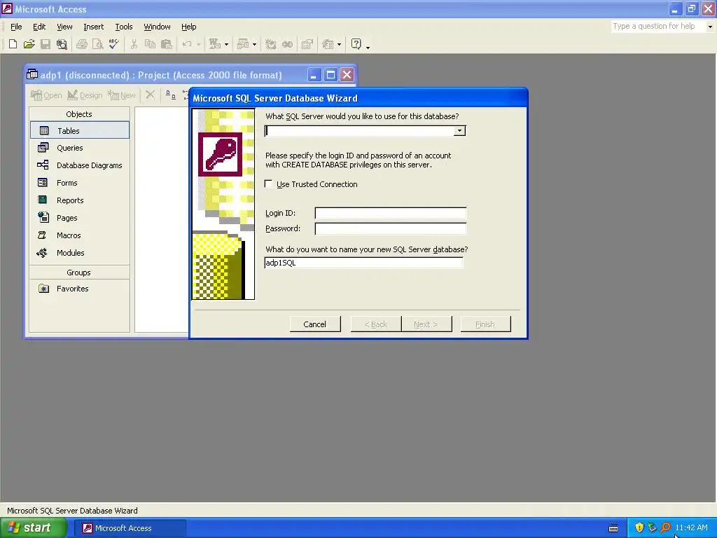The width and height of the screenshot is (717, 538).
Task: Click the Finish button in wizard
Action: pos(485,324)
